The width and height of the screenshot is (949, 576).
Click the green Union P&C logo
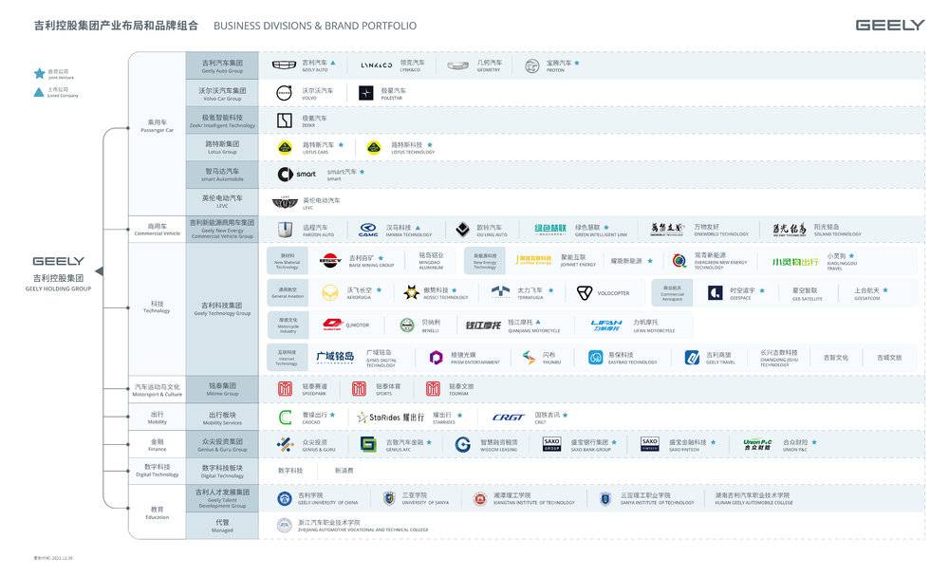(757, 445)
